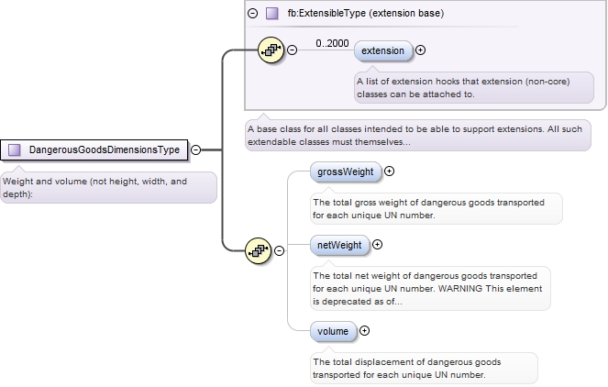Screen dimensions: 608x387
Task: Collapse the DangerousGoodsDimensionsType node
Action: [x=196, y=149]
